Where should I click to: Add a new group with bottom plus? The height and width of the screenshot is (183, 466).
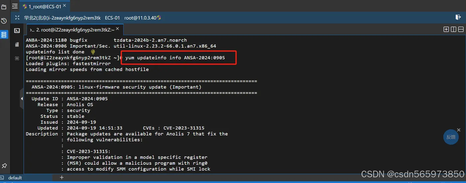(61, 177)
